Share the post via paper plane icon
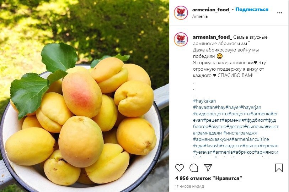The width and height of the screenshot is (289, 192). 208,168
